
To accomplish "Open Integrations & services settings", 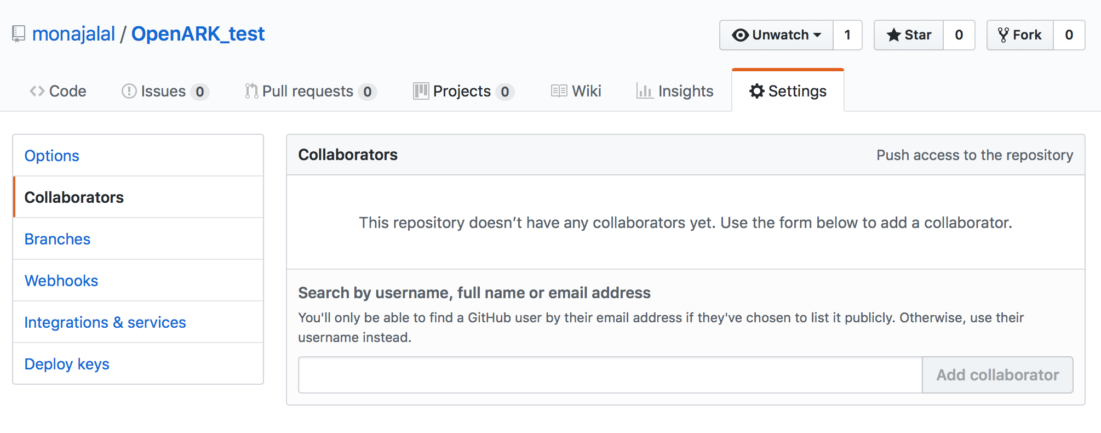I will click(x=138, y=322).
